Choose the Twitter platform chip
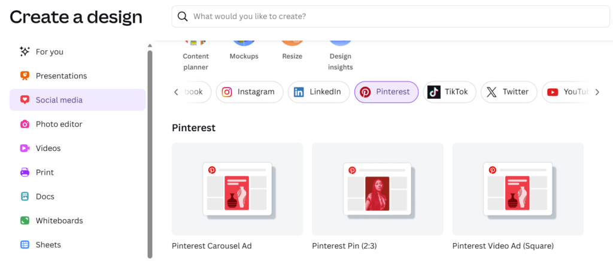This screenshot has width=613, height=261. 508,92
